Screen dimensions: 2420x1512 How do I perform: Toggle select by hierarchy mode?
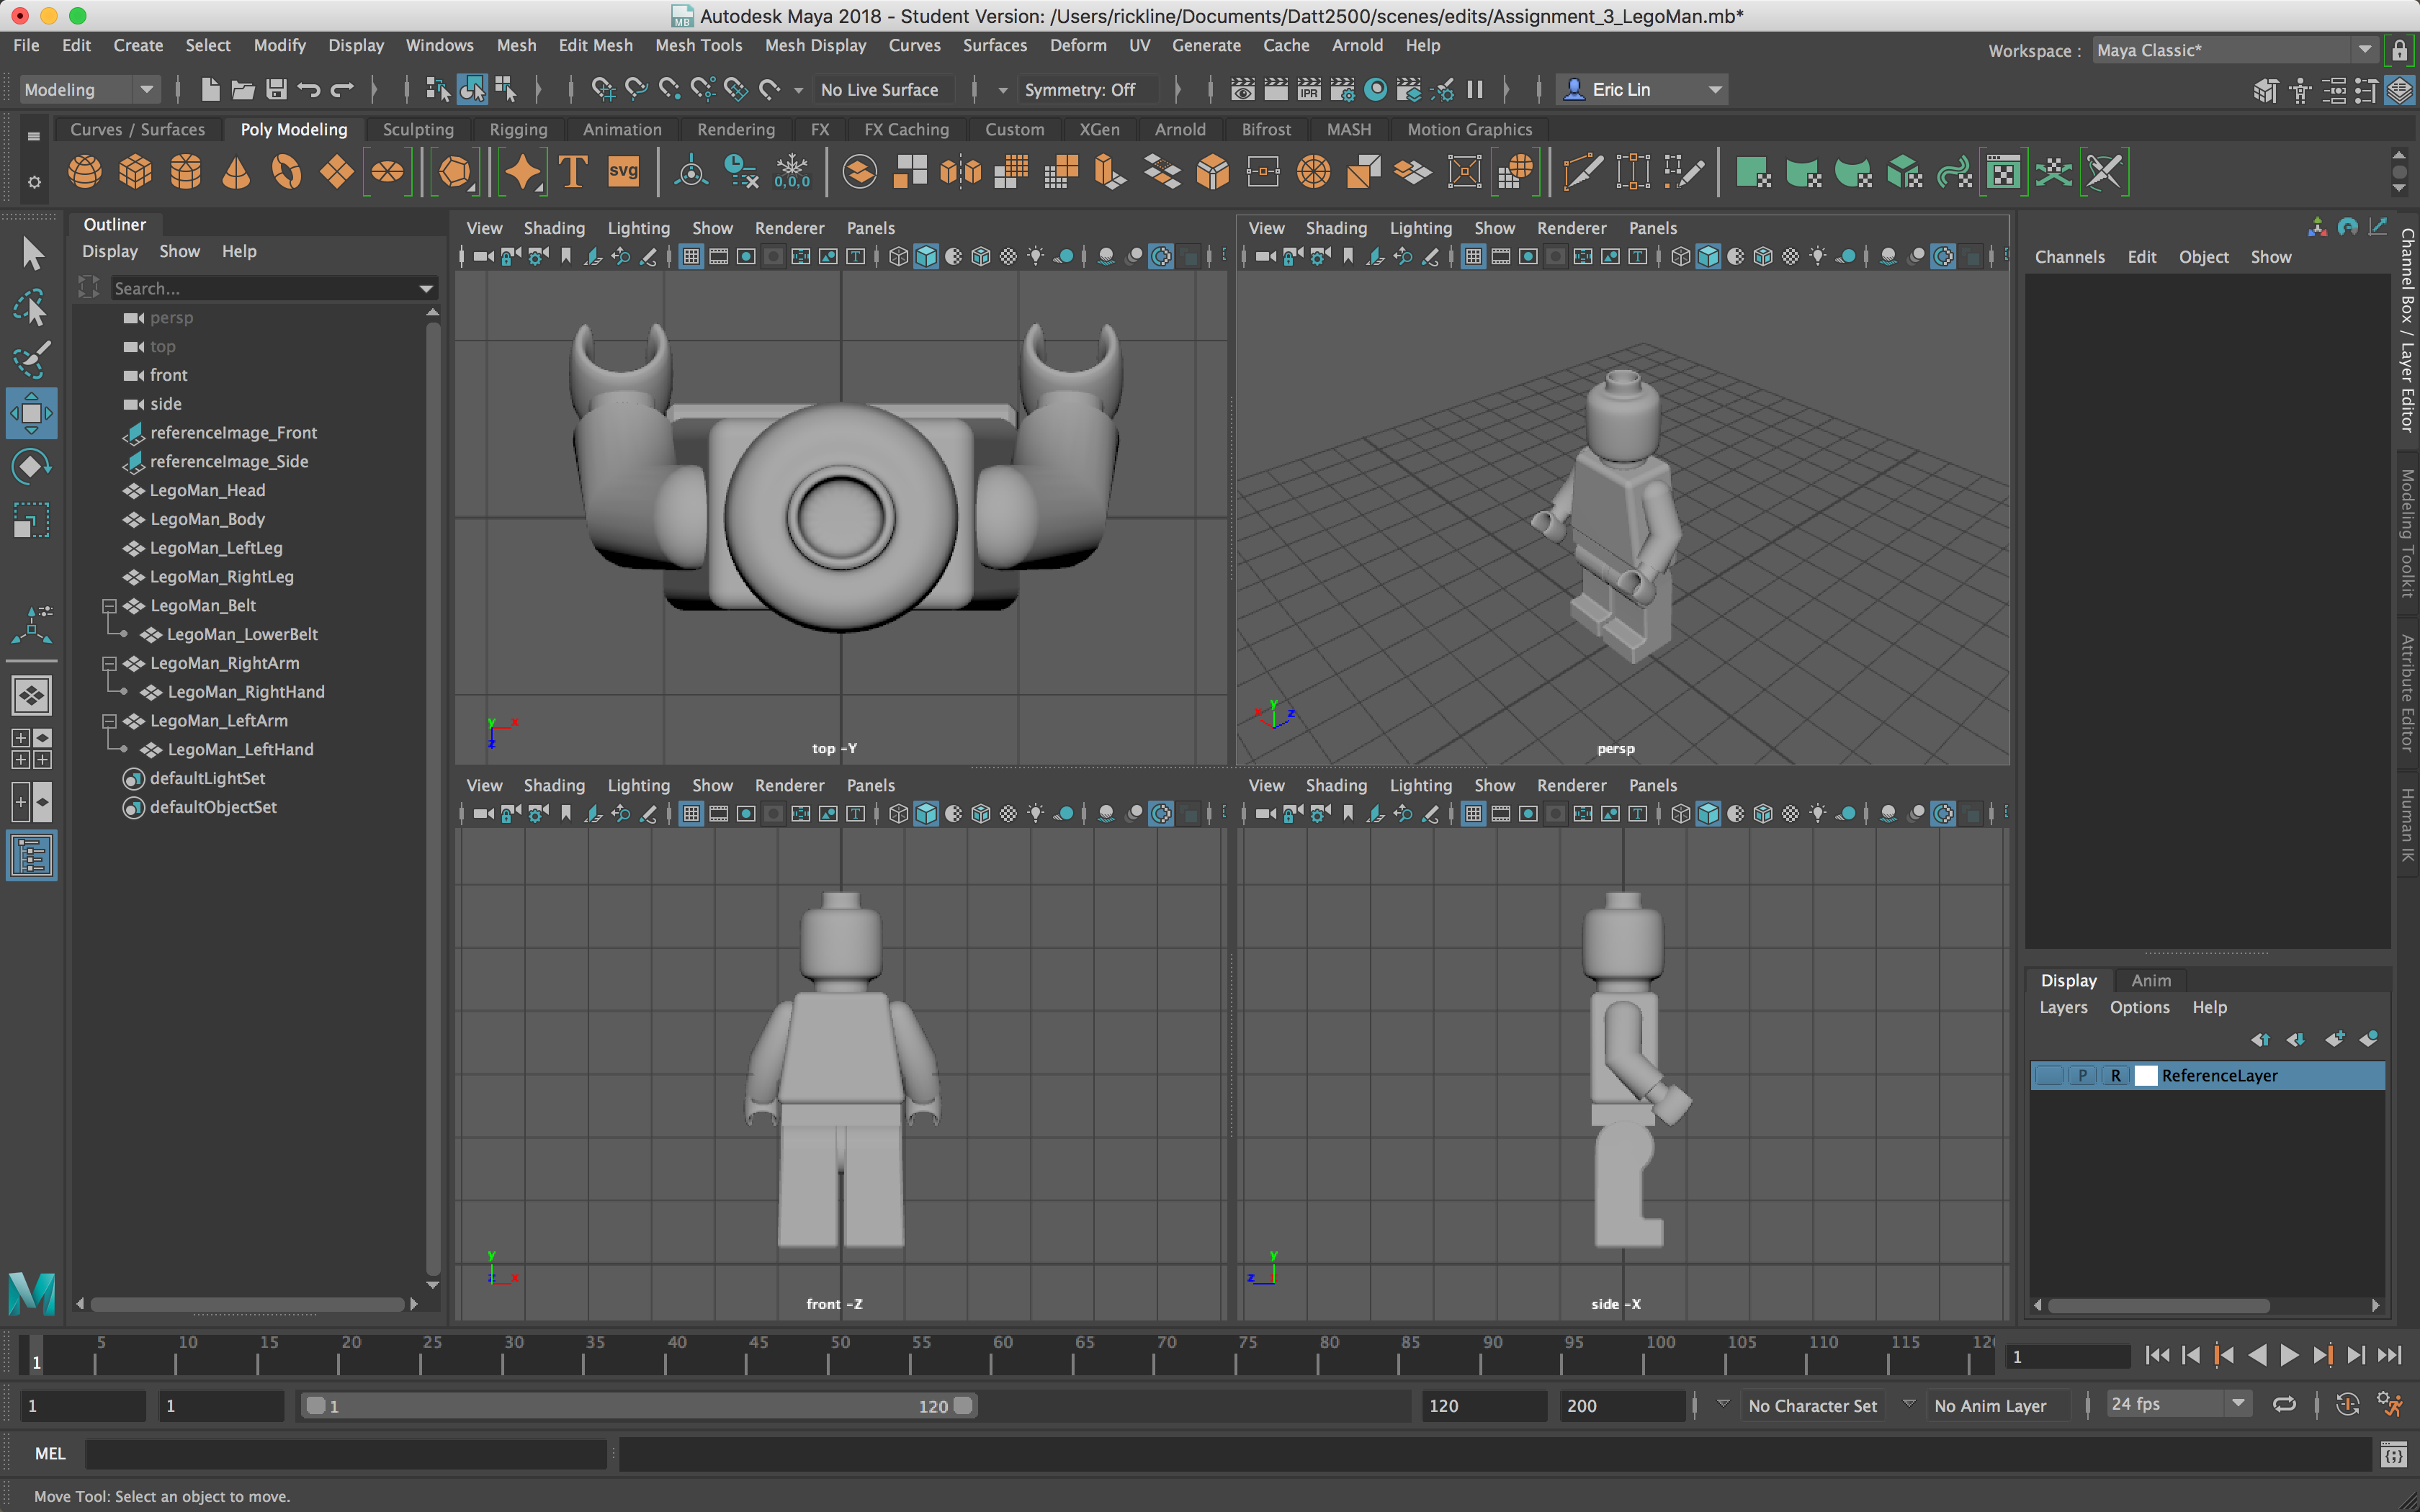(438, 90)
